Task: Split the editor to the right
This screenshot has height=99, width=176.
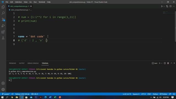Action: pos(170,6)
